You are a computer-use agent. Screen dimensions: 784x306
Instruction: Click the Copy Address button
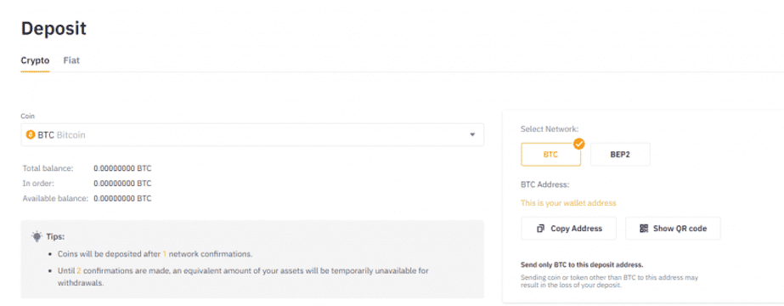point(568,229)
